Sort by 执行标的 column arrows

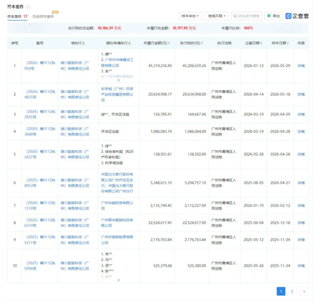click(202, 43)
